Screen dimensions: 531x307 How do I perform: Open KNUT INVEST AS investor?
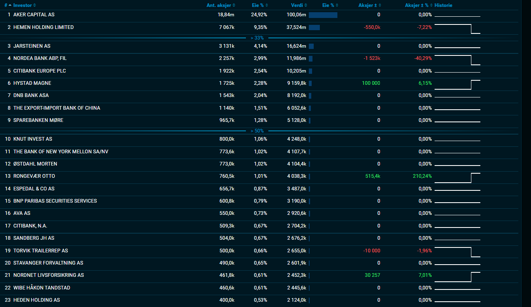click(33, 139)
